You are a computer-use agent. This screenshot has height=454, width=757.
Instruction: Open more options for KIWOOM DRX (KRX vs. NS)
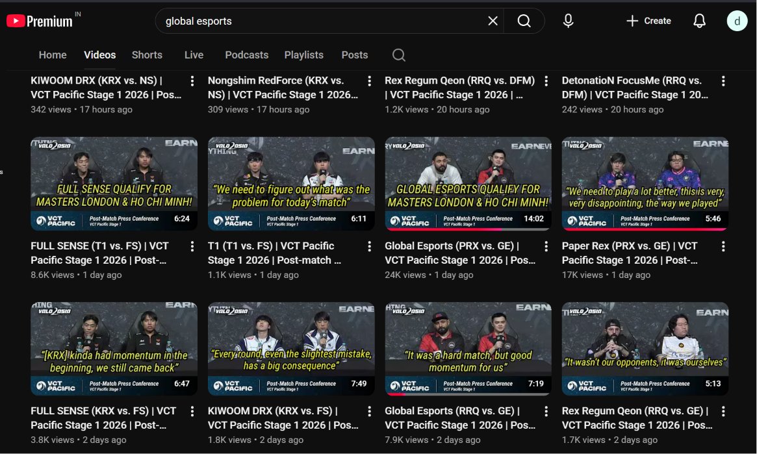click(192, 81)
